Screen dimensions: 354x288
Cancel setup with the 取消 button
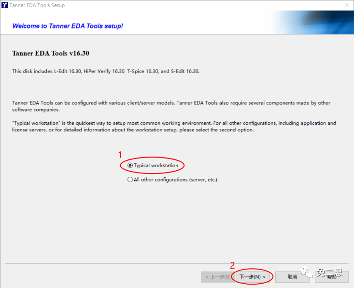(292, 277)
